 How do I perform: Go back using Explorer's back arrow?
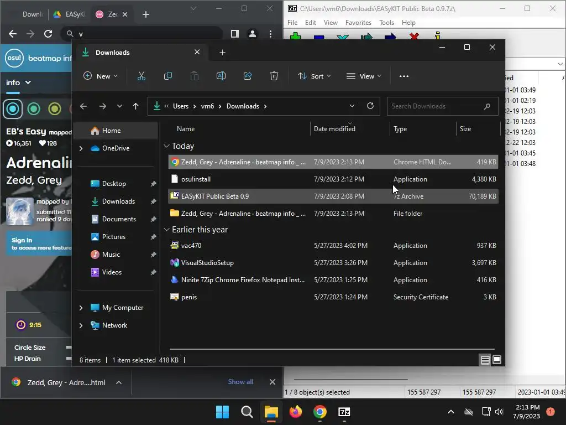pos(83,106)
